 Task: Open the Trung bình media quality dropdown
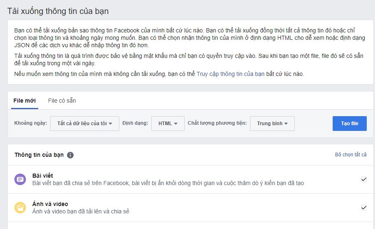click(x=272, y=124)
